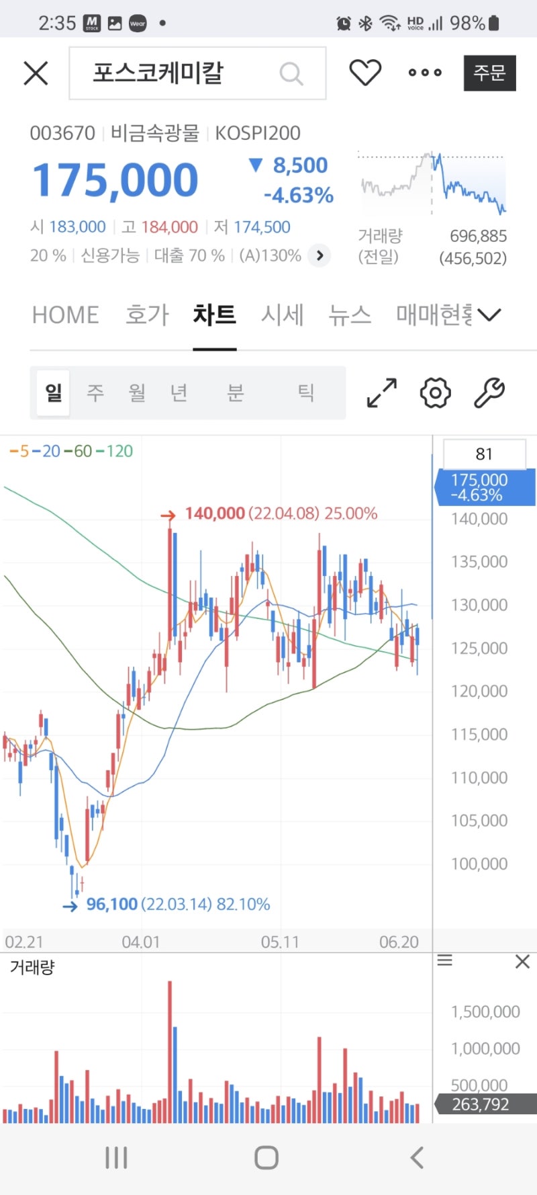
Task: Close the stock detail screen with X
Action: click(x=36, y=73)
